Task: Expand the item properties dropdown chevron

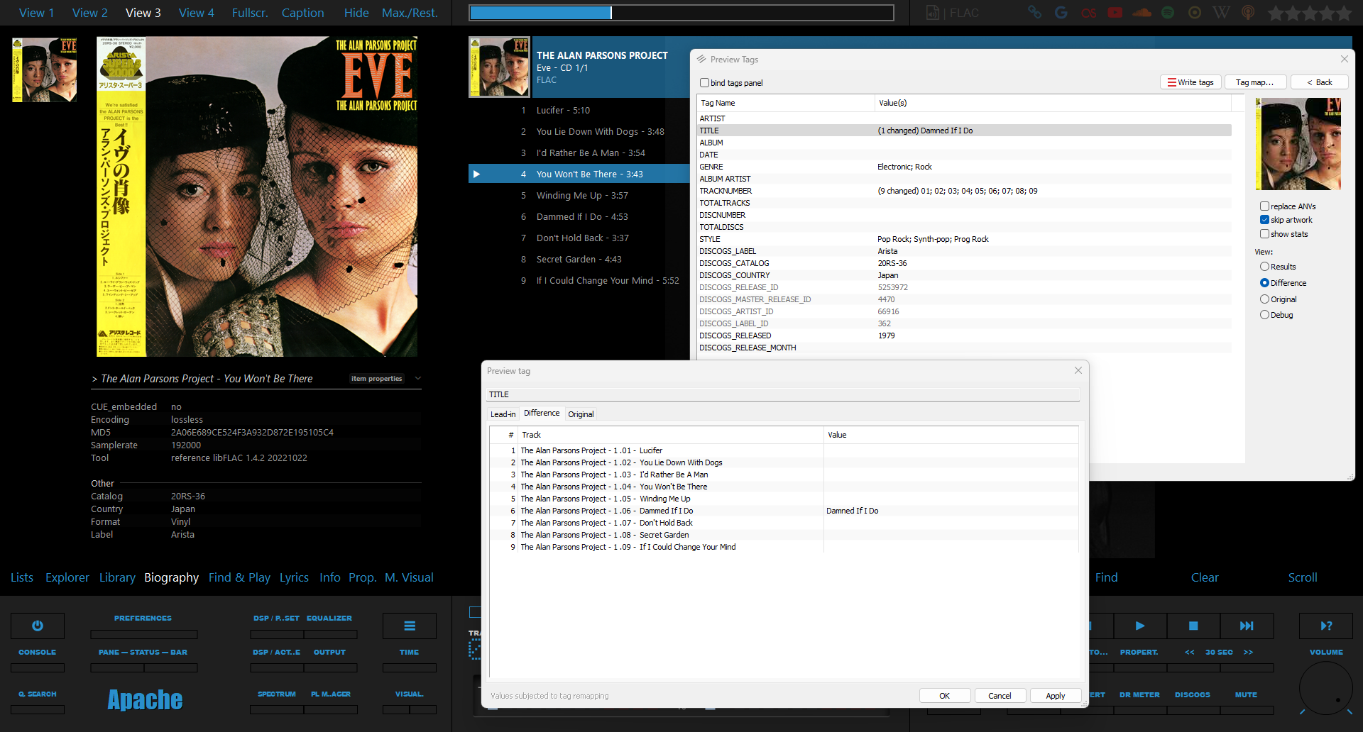Action: [418, 378]
